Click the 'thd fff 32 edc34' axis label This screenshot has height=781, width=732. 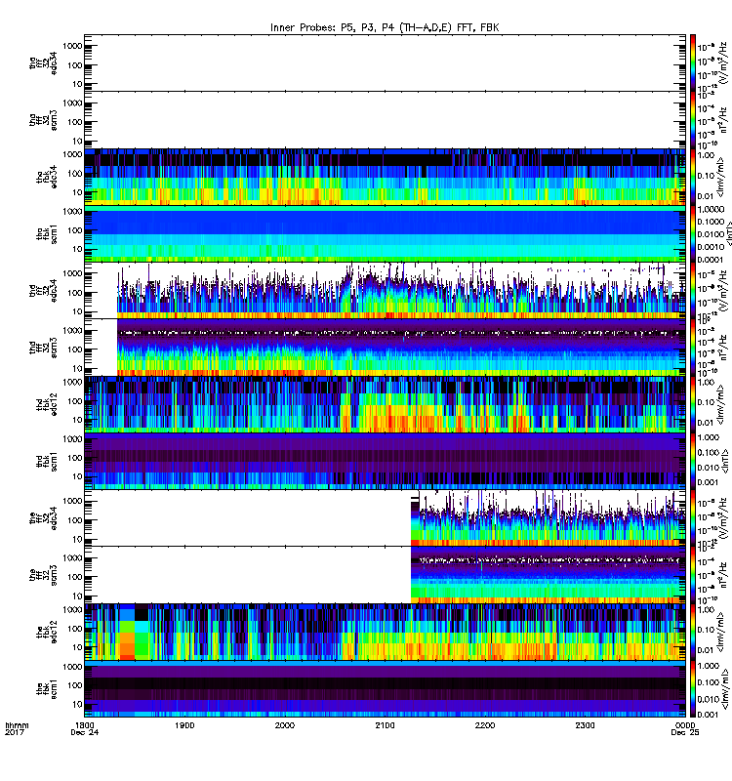pyautogui.click(x=43, y=290)
